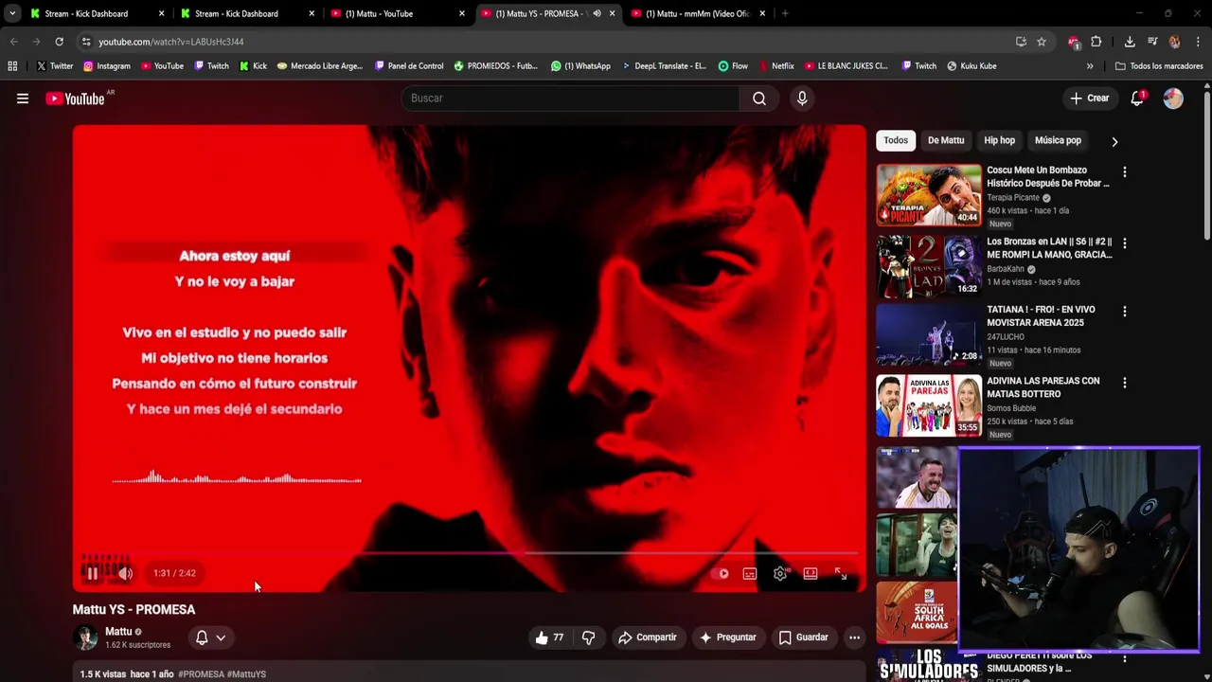The width and height of the screenshot is (1212, 682).
Task: Open the Mattu channel avatar
Action: (x=86, y=637)
